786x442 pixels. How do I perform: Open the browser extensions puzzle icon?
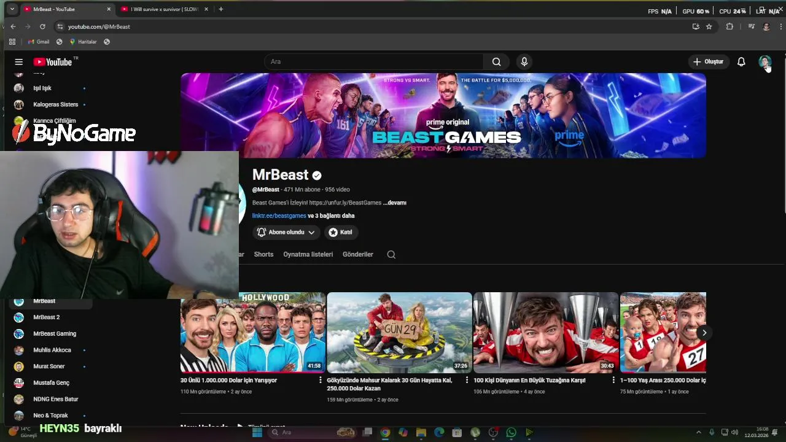point(730,26)
